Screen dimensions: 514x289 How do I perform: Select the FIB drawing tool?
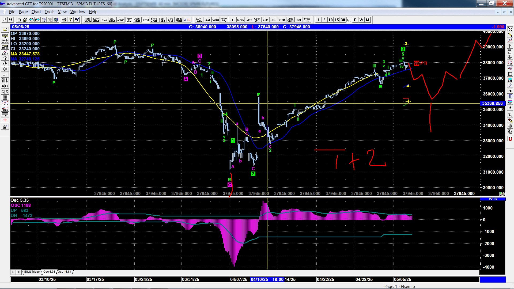pyautogui.click(x=5, y=114)
